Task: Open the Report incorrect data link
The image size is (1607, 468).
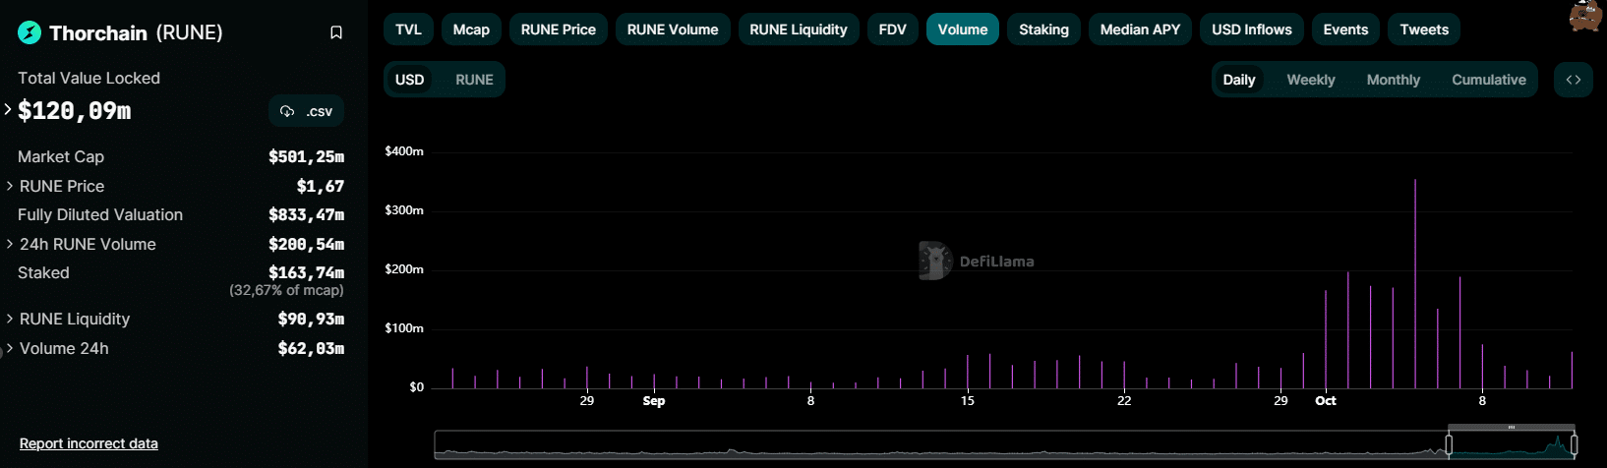Action: [89, 443]
